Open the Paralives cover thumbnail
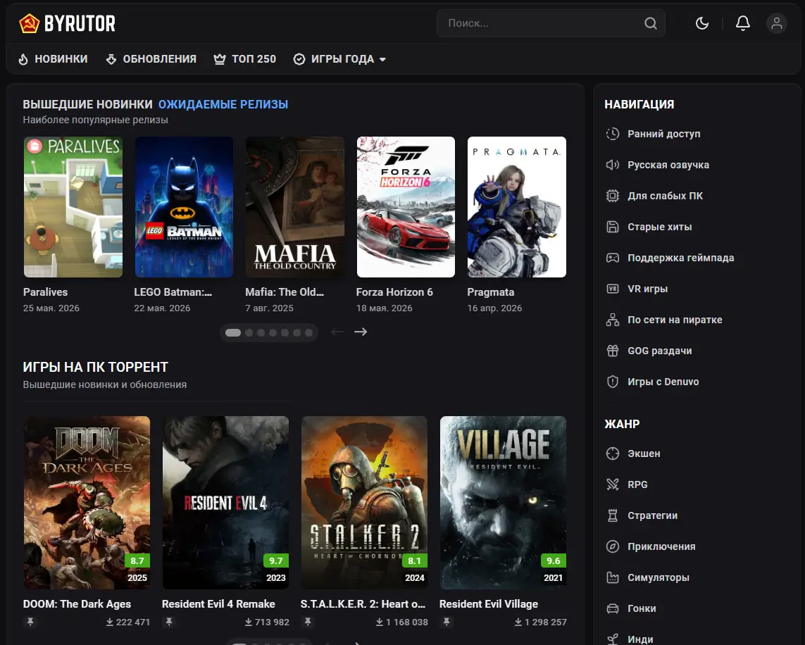Screen dimensions: 805x645 (73, 207)
